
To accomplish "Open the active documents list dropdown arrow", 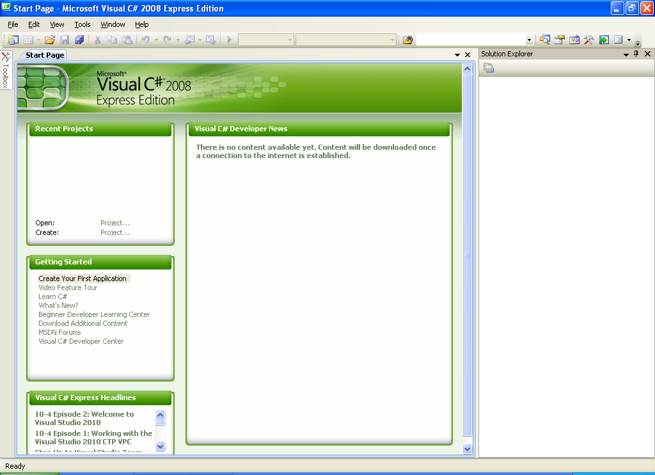I will 457,55.
